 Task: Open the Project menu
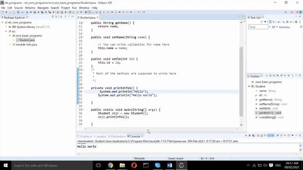pyautogui.click(x=65, y=8)
